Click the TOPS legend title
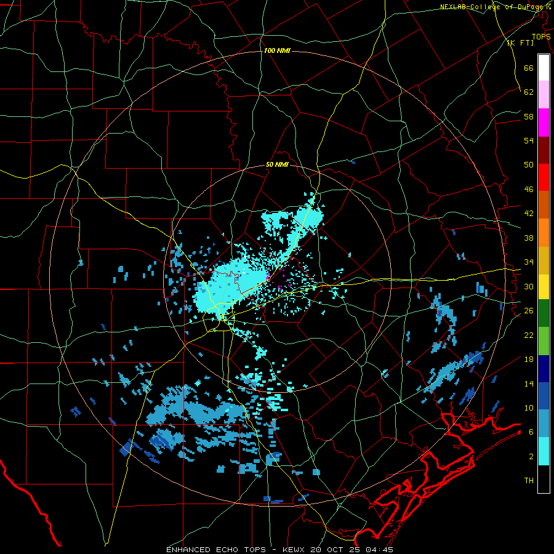Screen dimensions: 554x554 tap(541, 36)
